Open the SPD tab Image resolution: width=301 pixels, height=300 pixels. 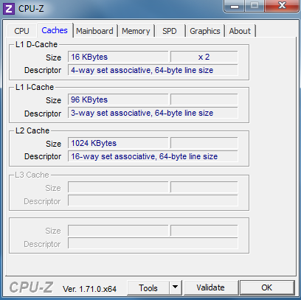tap(170, 31)
